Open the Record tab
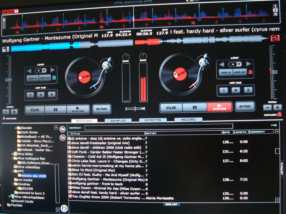The height and width of the screenshot is (214, 286). [188, 120]
